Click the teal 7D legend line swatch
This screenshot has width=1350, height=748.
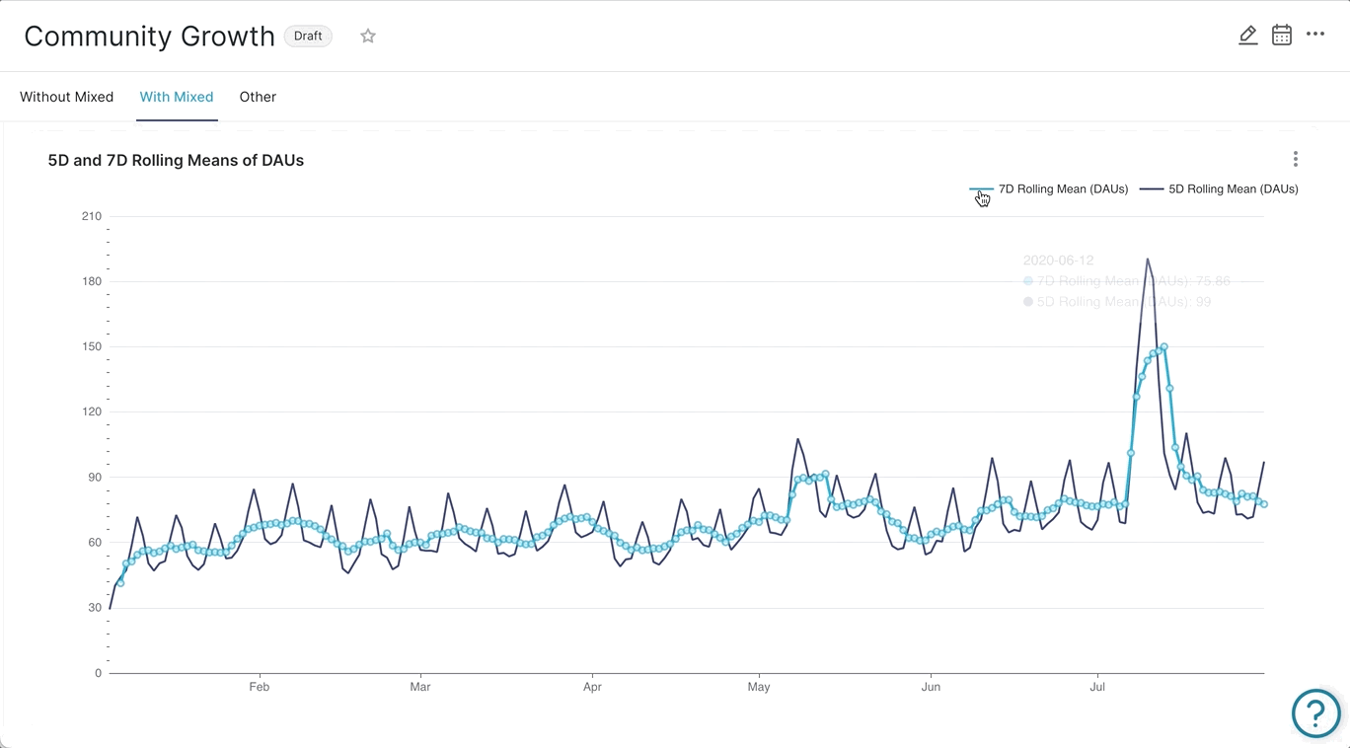[981, 189]
